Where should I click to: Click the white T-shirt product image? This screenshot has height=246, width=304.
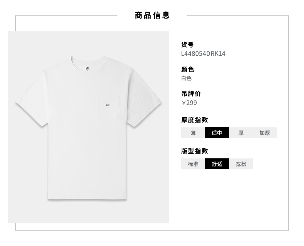tap(89, 127)
